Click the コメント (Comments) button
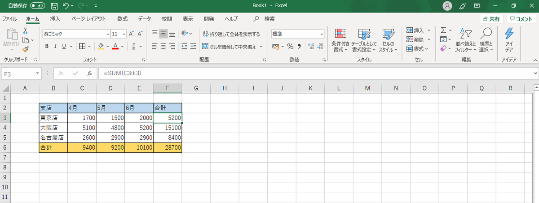539x203 pixels. pos(521,19)
